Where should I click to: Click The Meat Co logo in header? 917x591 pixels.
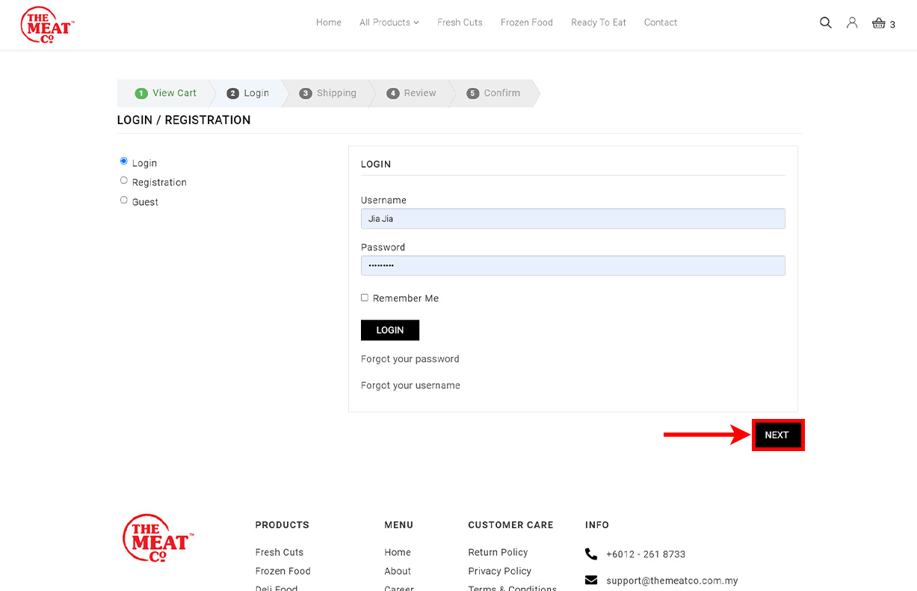pyautogui.click(x=47, y=25)
